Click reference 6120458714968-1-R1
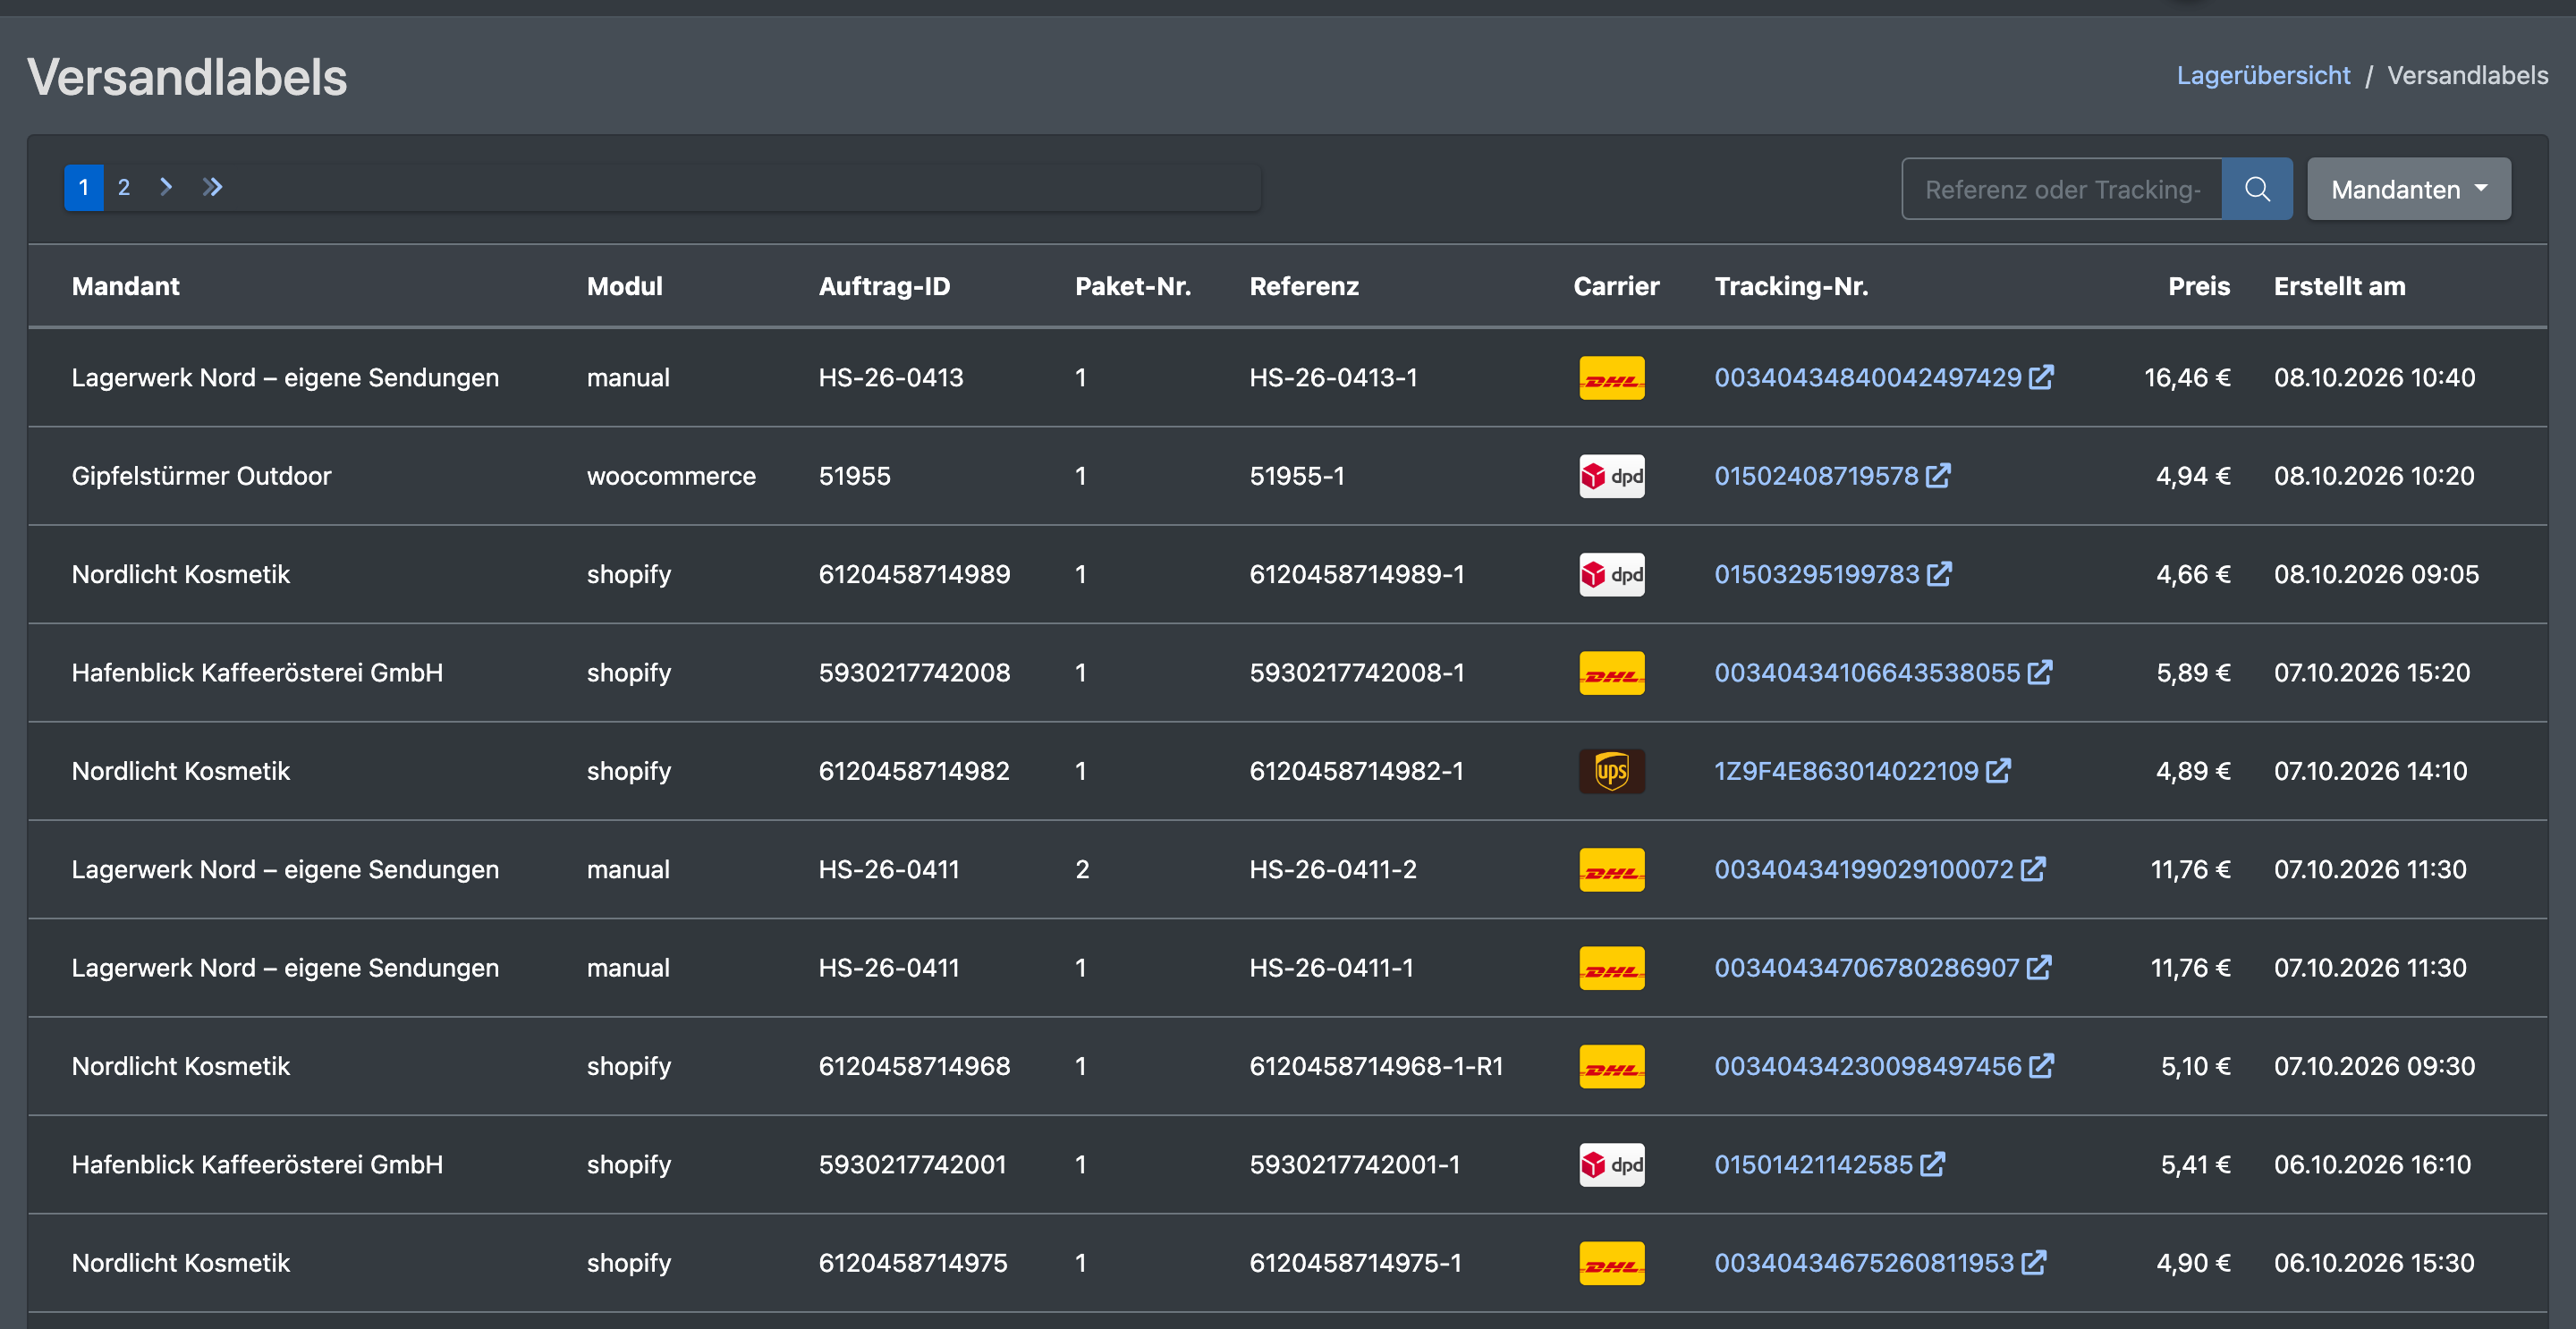Image resolution: width=2576 pixels, height=1329 pixels. (x=1376, y=1066)
